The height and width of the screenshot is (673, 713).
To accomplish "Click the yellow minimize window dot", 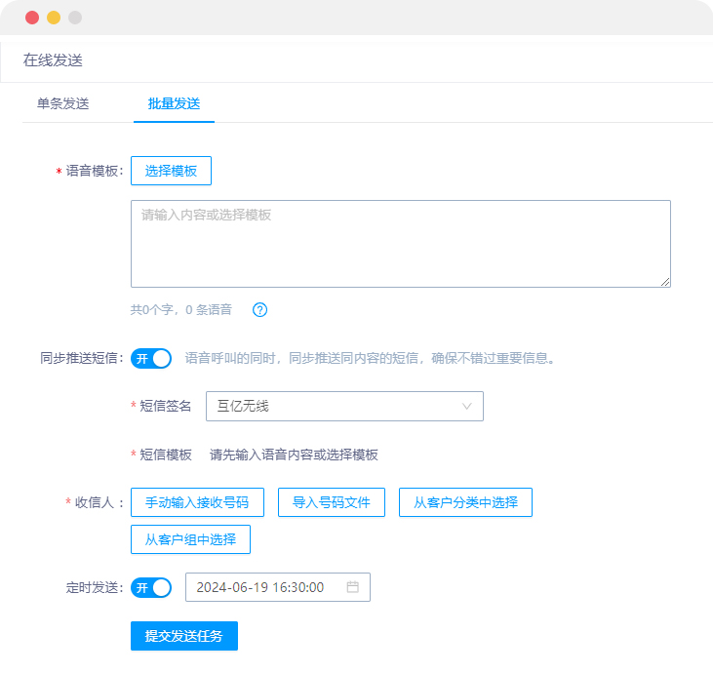I will pyautogui.click(x=54, y=18).
